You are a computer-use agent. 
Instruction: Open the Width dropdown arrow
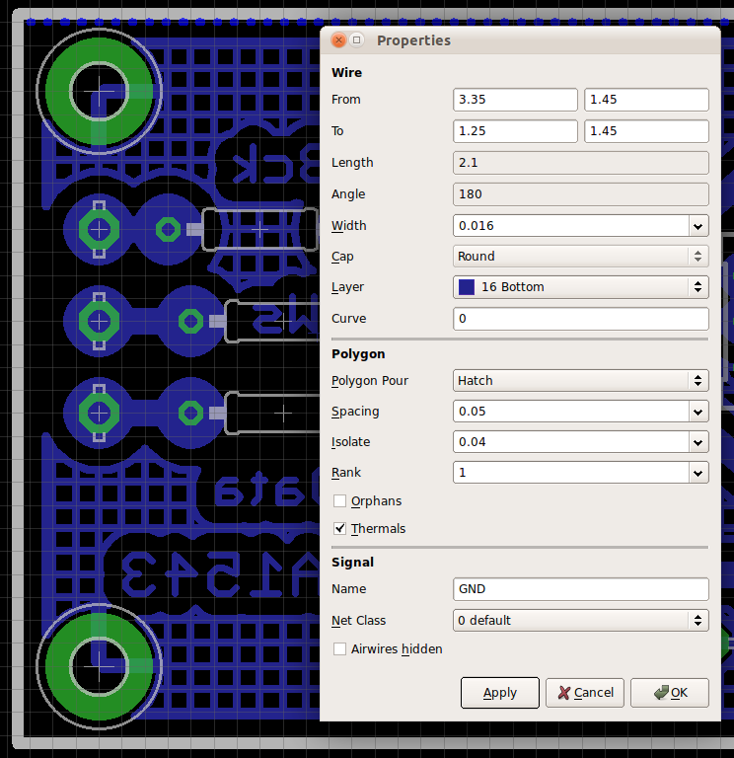698,226
